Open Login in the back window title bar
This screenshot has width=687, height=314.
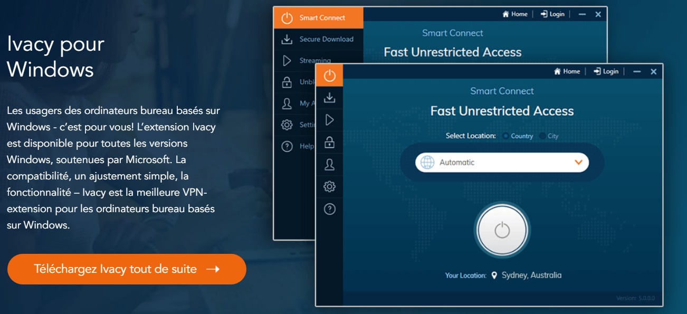552,14
